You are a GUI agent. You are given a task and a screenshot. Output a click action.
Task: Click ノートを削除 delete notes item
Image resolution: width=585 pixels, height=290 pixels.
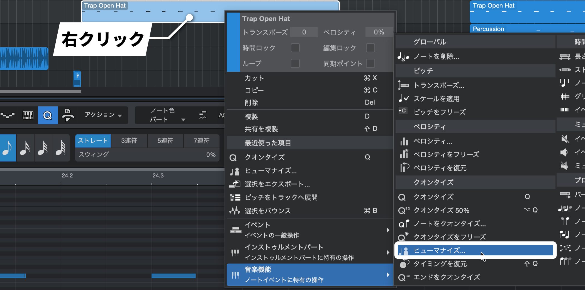pos(436,57)
